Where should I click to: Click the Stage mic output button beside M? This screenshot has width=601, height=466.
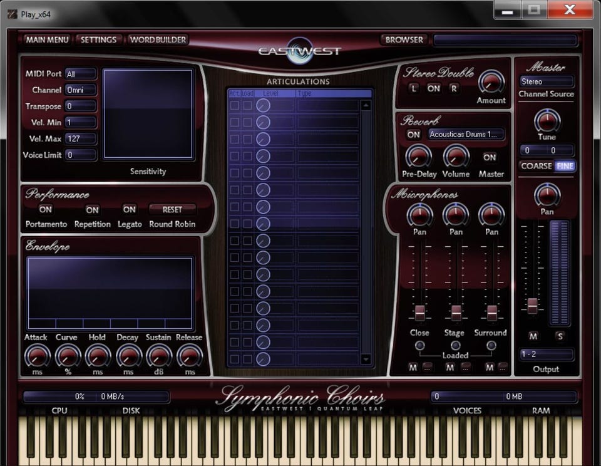click(x=465, y=368)
